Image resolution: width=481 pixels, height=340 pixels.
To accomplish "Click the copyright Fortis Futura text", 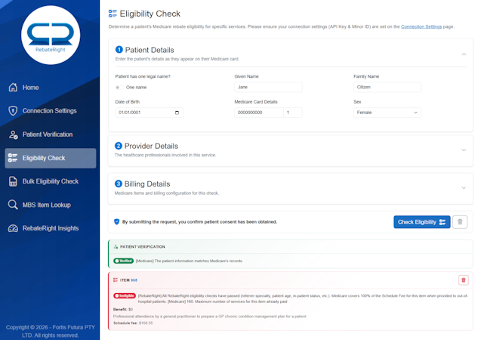I will pyautogui.click(x=51, y=331).
